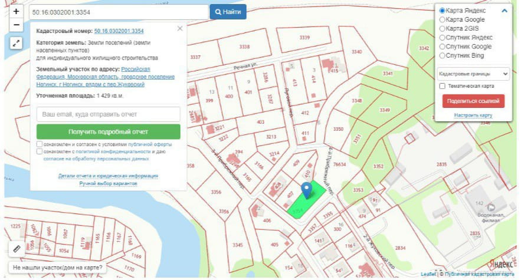This screenshot has width=521, height=280.
Task: Open the ruler measurement tool
Action: click(x=17, y=248)
